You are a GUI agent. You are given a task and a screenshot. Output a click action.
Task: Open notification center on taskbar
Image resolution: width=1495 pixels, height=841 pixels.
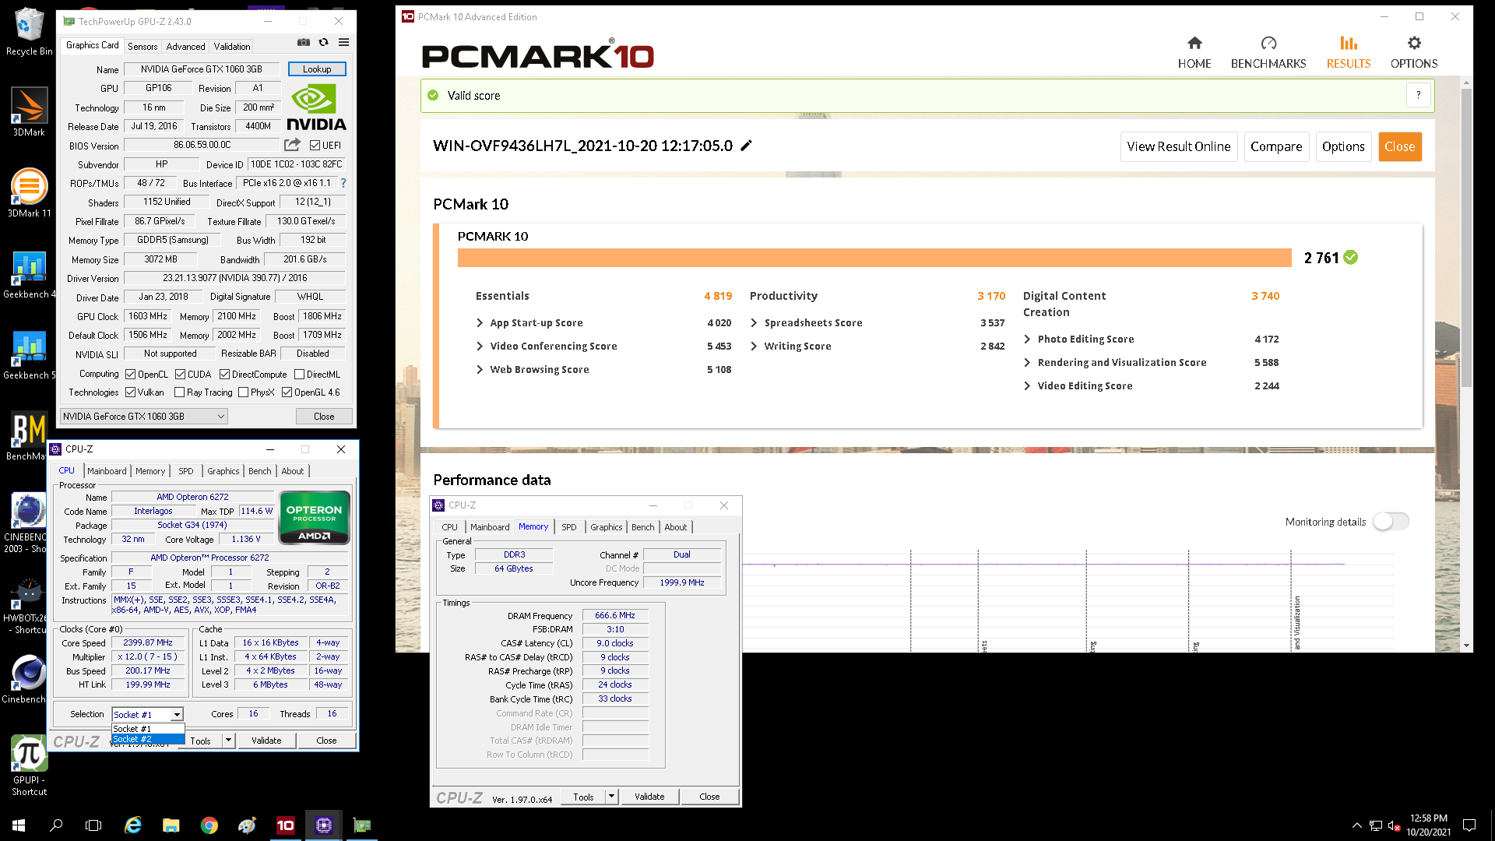pyautogui.click(x=1469, y=825)
